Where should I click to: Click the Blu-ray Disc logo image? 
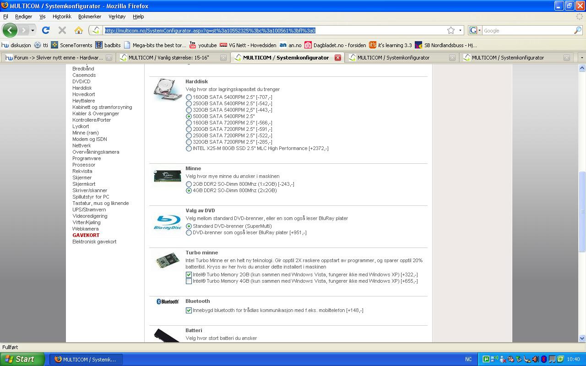click(x=168, y=223)
